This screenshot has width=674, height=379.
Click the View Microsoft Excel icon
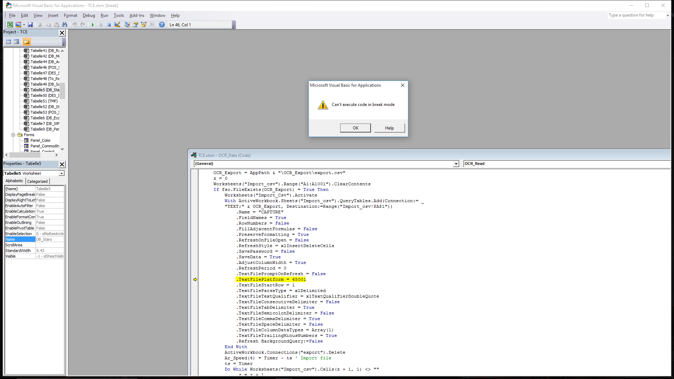[10, 25]
